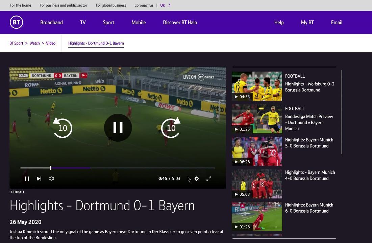Click the playlist sidebar scrollbar
Image resolution: width=372 pixels, height=243 pixels.
click(x=342, y=112)
